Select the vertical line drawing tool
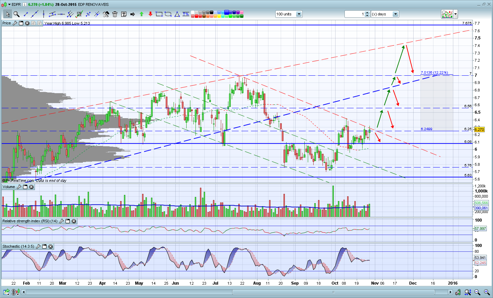Screen dimensions: 493x298 (43, 14)
